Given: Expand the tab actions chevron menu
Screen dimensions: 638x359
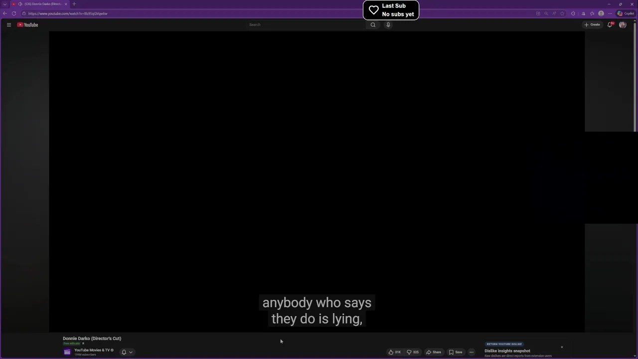Looking at the screenshot, I should tap(5, 4).
